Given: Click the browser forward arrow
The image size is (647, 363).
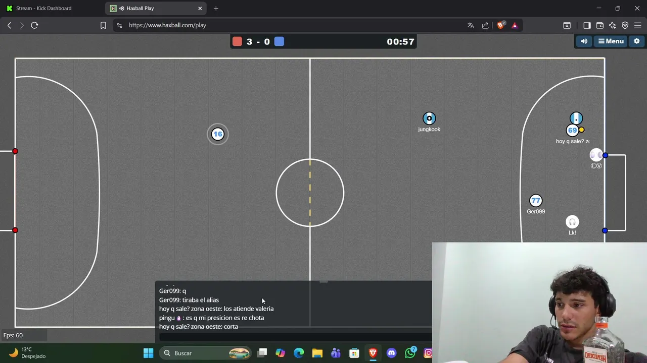Looking at the screenshot, I should [x=22, y=25].
